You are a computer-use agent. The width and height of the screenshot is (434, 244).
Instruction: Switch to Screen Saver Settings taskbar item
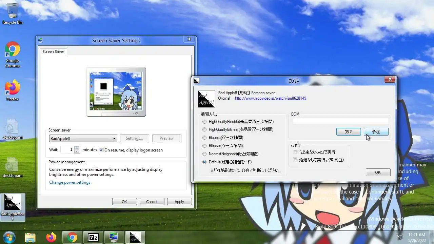(x=114, y=238)
